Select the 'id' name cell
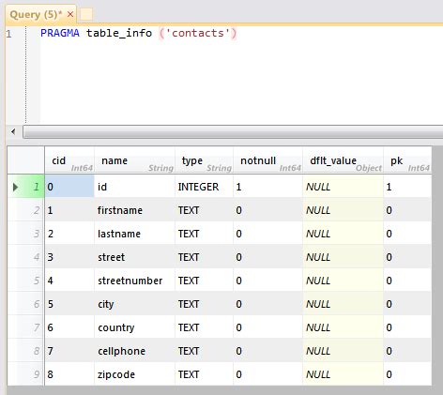Screen dimensions: 443x395 (134, 187)
